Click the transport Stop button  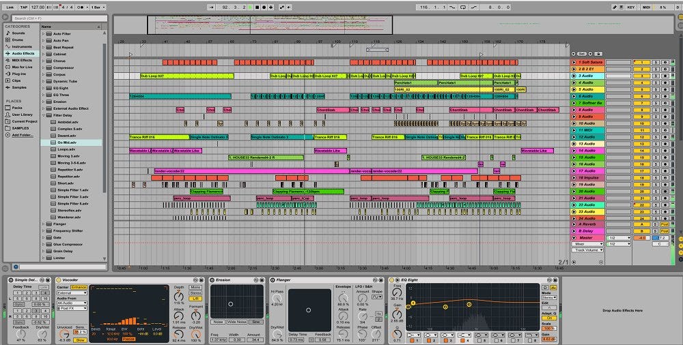pos(257,7)
